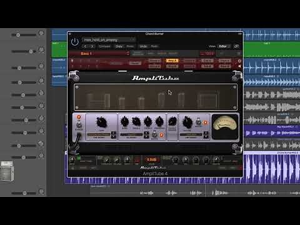Click amp model down arrow
This screenshot has width=300, height=225.
[x=206, y=136]
